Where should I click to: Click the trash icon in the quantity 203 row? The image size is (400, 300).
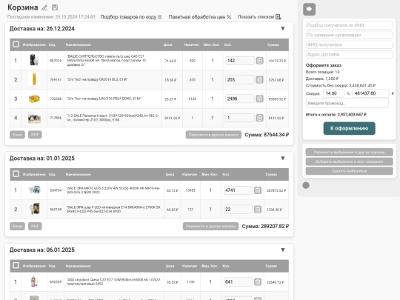pyautogui.click(x=259, y=80)
